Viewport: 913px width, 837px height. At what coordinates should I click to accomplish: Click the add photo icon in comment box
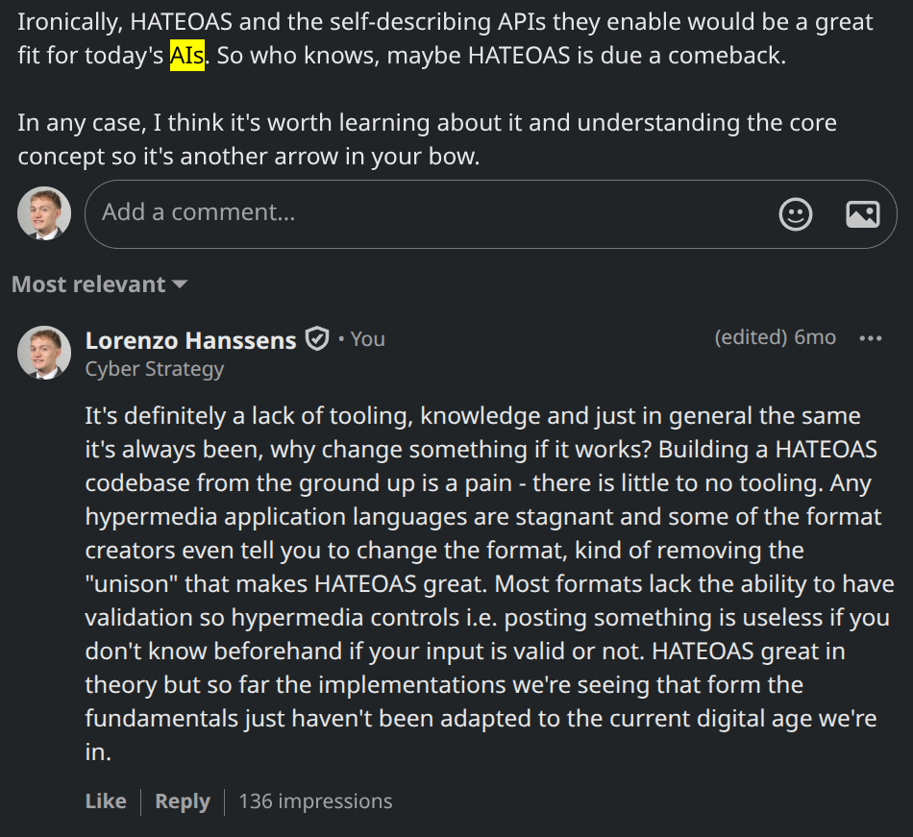coord(862,214)
